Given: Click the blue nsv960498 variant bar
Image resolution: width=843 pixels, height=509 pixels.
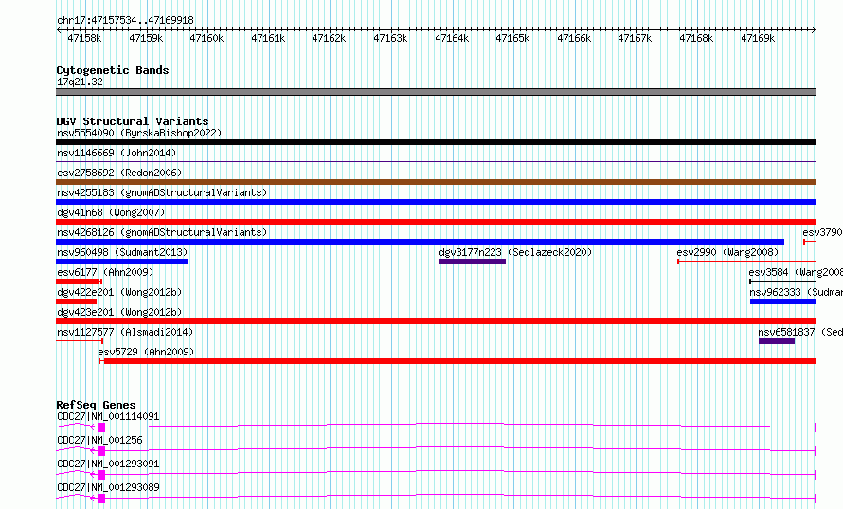Looking at the screenshot, I should pos(121,262).
